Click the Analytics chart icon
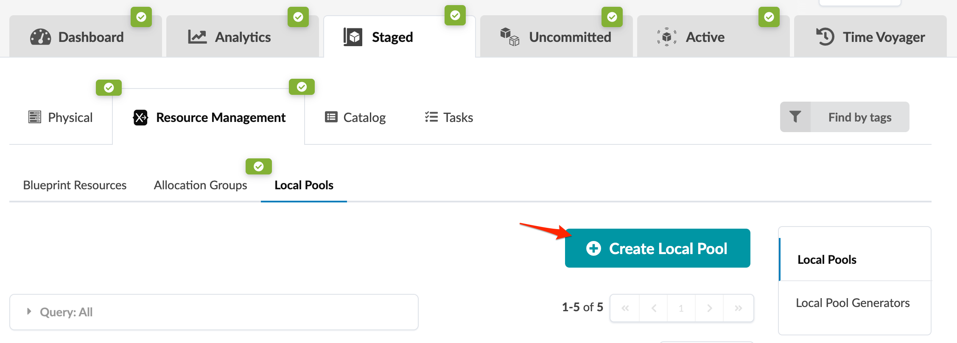This screenshot has width=957, height=343. (197, 37)
